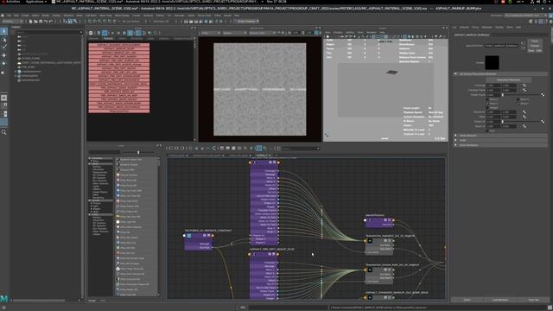Enable the Fast checkbox
The image size is (553, 311).
point(487,130)
